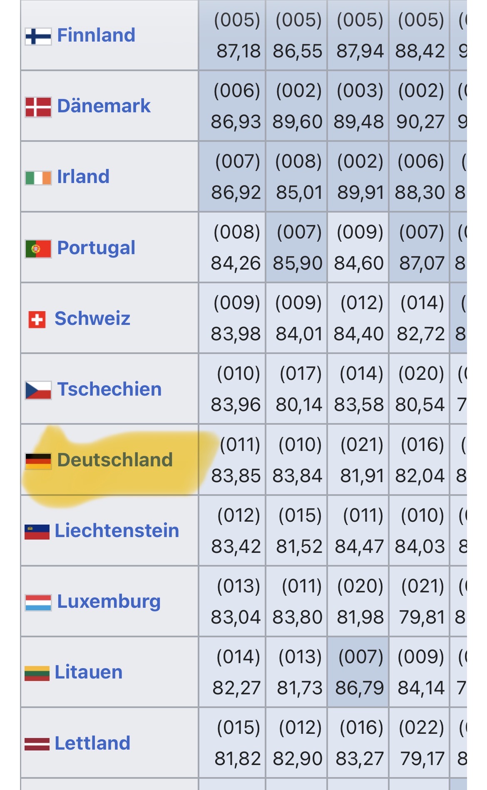Screen dimensions: 487x790
Task: Open the Litauen link
Action: [89, 672]
